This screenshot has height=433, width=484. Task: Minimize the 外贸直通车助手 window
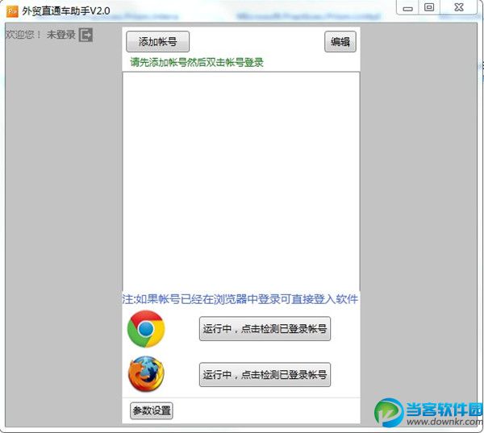pos(407,8)
